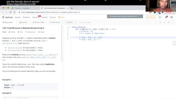Click the browser Update button
The width and height of the screenshot is (176, 99).
(170, 12)
